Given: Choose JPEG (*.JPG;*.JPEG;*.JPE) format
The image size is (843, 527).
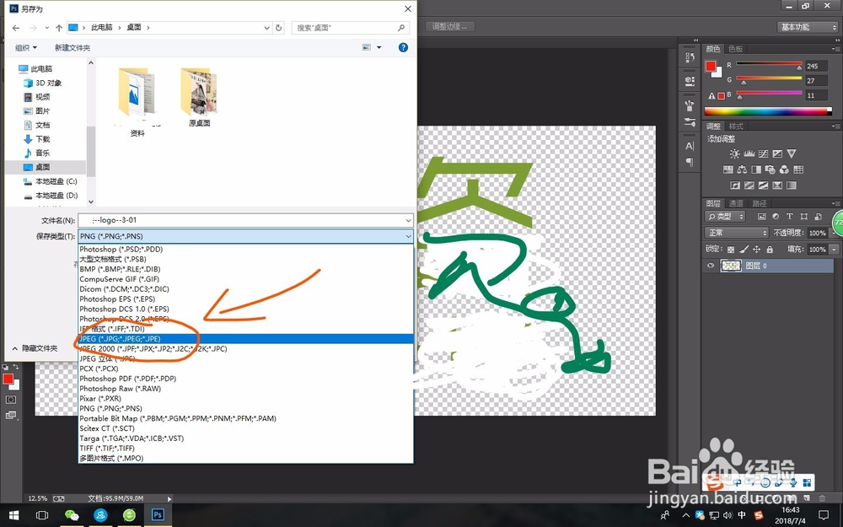Looking at the screenshot, I should point(245,339).
